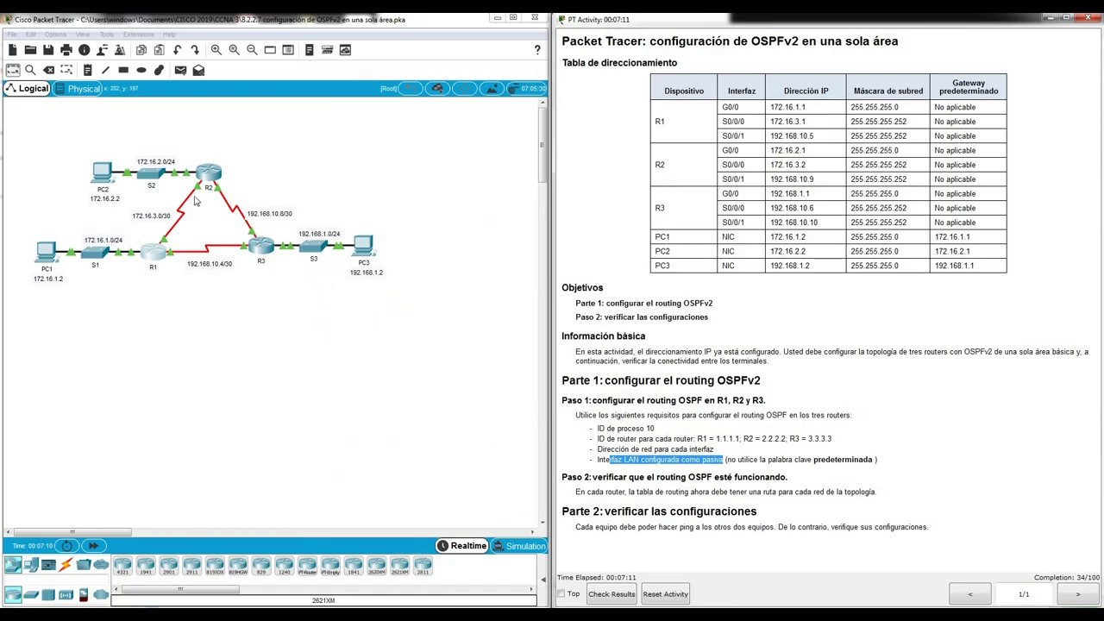Open the Options menu
The height and width of the screenshot is (621, 1104).
coord(56,34)
